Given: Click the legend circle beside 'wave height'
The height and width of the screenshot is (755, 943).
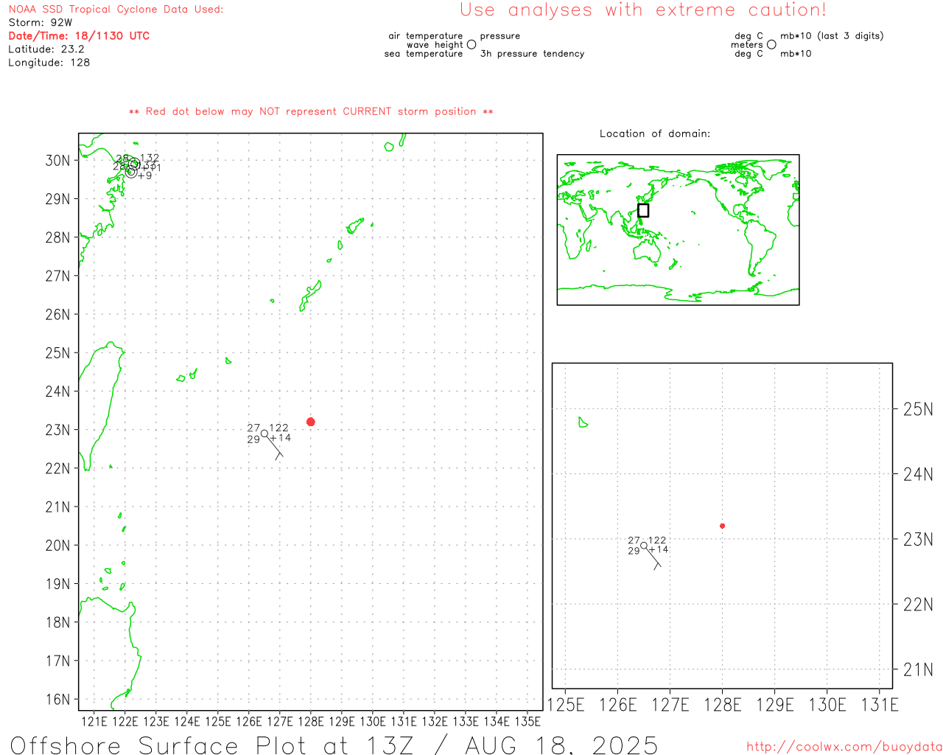Looking at the screenshot, I should point(471,44).
